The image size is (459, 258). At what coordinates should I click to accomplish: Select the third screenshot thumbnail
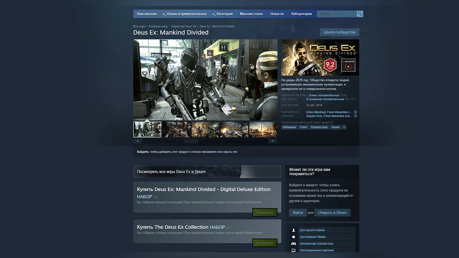[205, 130]
